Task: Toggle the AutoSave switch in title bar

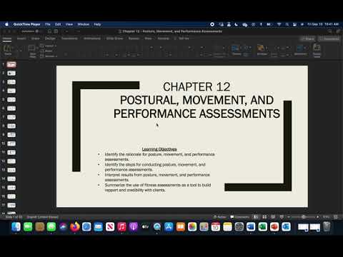Action: tap(36, 31)
